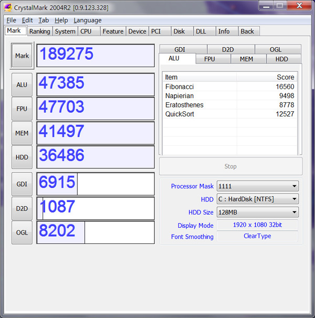This screenshot has width=315, height=318.
Task: Run the ALU benchmark button
Action: click(x=22, y=84)
